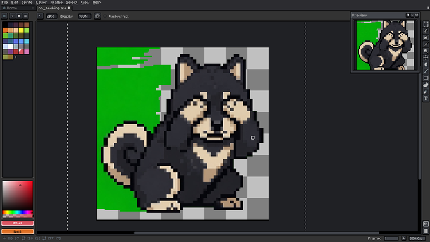Center the Preview window view
The image size is (430, 242).
point(407,15)
